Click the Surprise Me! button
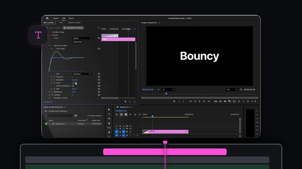The width and height of the screenshot is (302, 169). [x=78, y=42]
